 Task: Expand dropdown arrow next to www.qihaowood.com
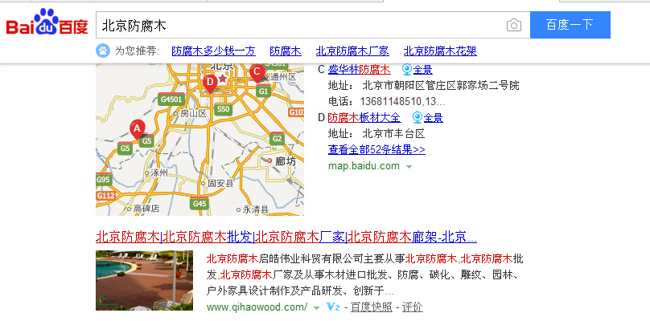(x=317, y=308)
